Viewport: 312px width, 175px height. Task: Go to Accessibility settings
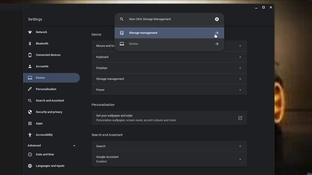pos(52,135)
